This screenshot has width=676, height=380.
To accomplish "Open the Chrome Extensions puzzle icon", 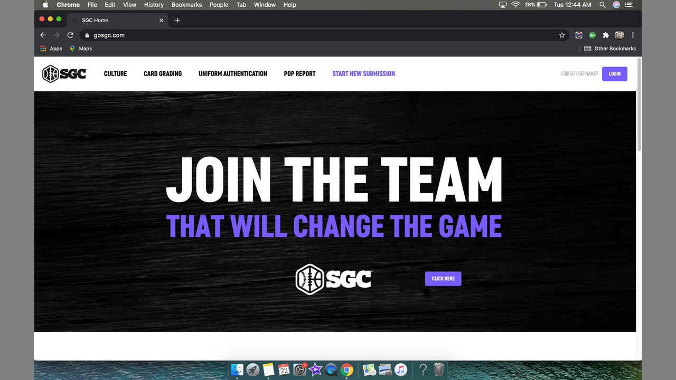I will [x=606, y=35].
